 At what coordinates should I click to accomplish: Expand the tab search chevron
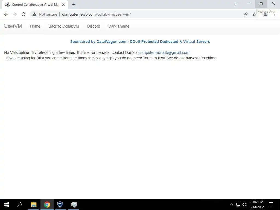click(236, 4)
